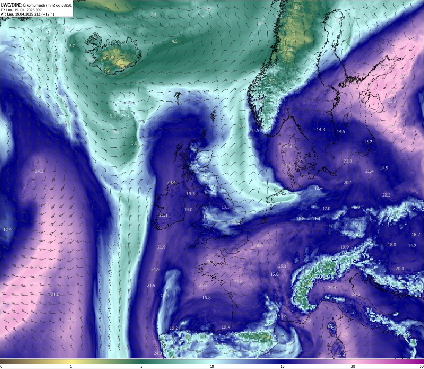This screenshot has width=424, height=369.
Task: Click the title text 'UWC/DINI: Úrkomumætti (mm) og uv850.'
Action: [36, 5]
